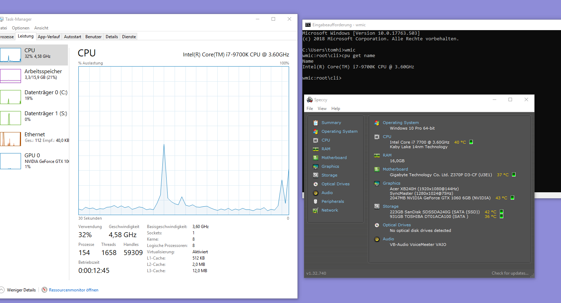Viewport: 561px width, 303px height.
Task: Switch to the App-Verlauf tab
Action: click(49, 37)
